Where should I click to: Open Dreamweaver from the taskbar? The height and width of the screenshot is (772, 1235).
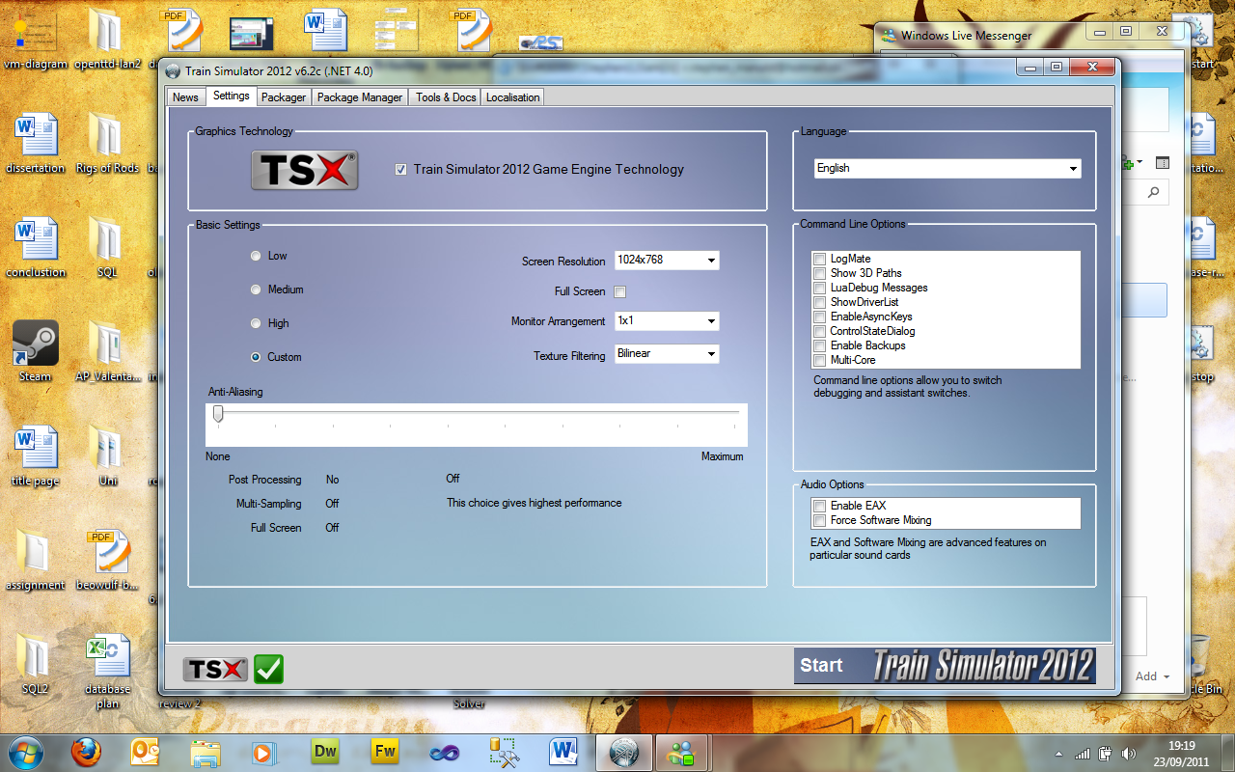click(325, 751)
